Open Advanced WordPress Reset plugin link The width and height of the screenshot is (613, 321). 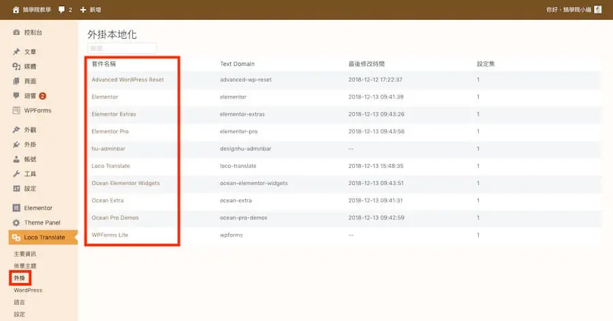(127, 80)
